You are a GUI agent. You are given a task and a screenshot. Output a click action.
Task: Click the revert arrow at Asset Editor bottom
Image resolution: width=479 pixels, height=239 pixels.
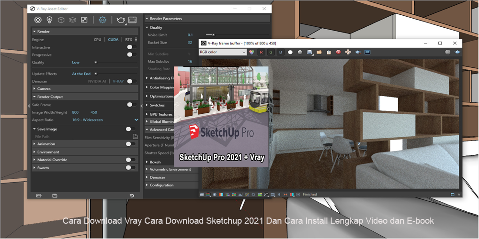click(x=132, y=196)
